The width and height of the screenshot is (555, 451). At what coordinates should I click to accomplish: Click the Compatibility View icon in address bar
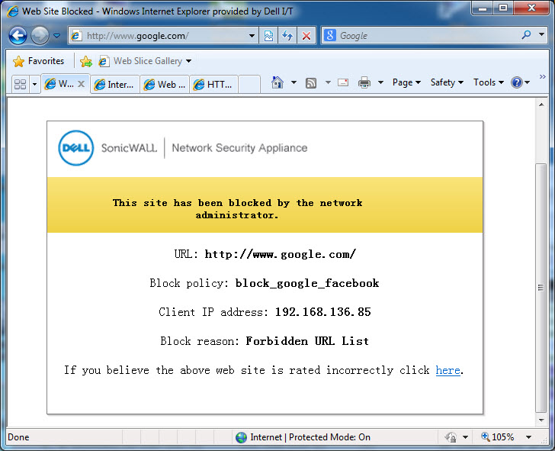pos(269,36)
